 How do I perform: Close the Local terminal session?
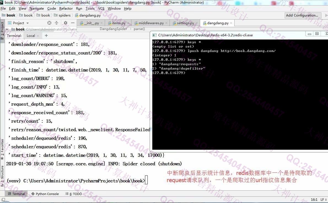pyautogui.click(x=38, y=36)
